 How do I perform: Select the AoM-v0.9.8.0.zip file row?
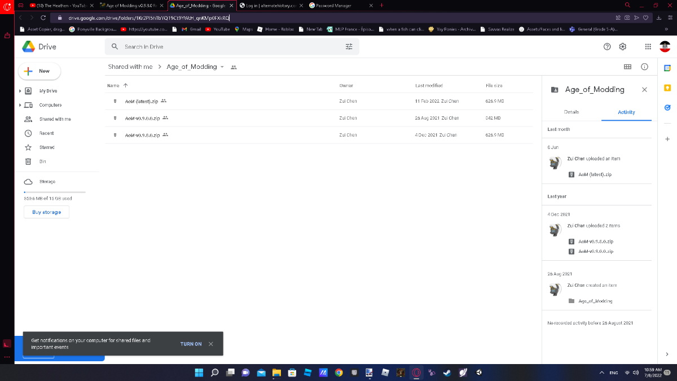(x=319, y=135)
